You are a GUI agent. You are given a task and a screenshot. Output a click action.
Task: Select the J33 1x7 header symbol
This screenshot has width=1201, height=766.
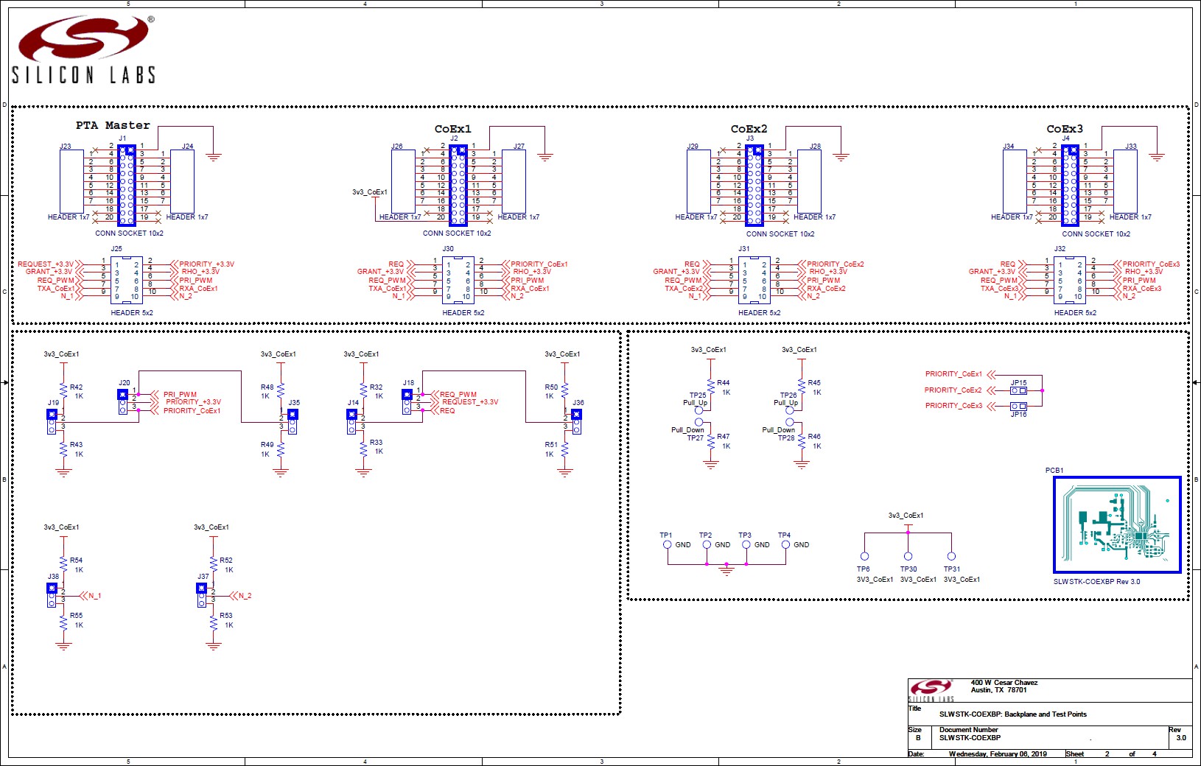(1125, 181)
